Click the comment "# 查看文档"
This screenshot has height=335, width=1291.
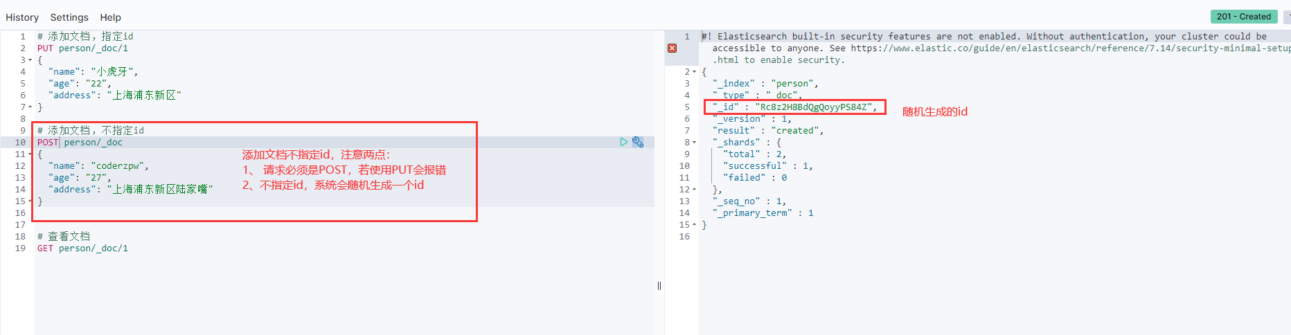click(x=64, y=237)
